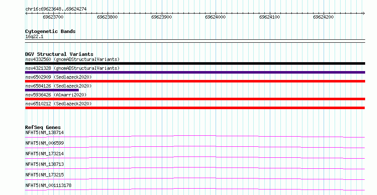377x195 pixels.
Task: Click the DGV Structural Variants heading
Action: pos(59,54)
